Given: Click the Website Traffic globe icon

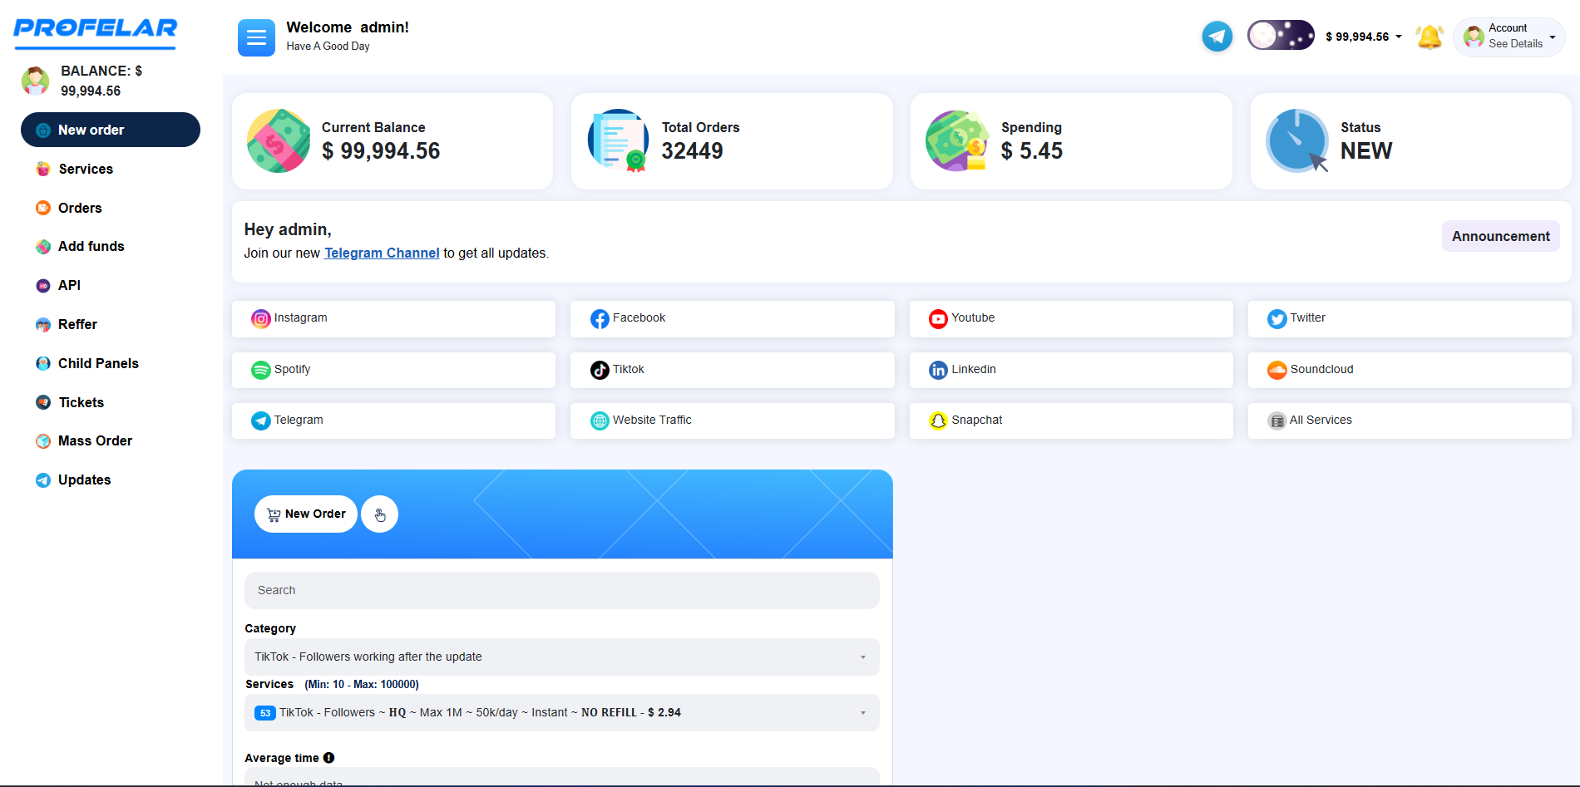Looking at the screenshot, I should point(600,421).
